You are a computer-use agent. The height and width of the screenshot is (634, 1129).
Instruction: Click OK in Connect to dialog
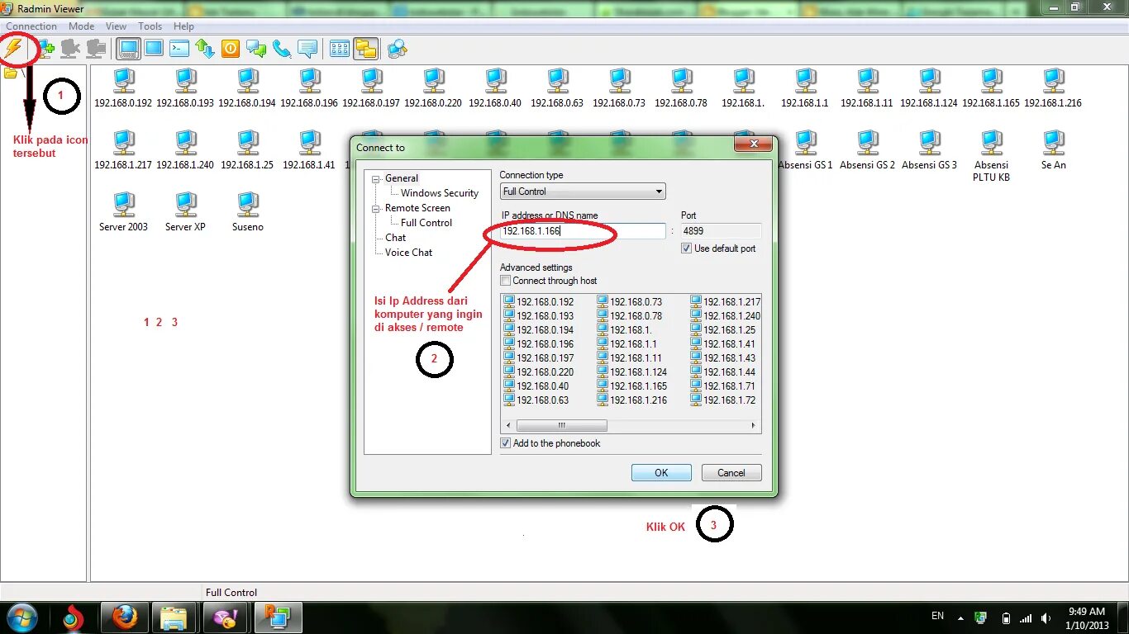tap(661, 473)
